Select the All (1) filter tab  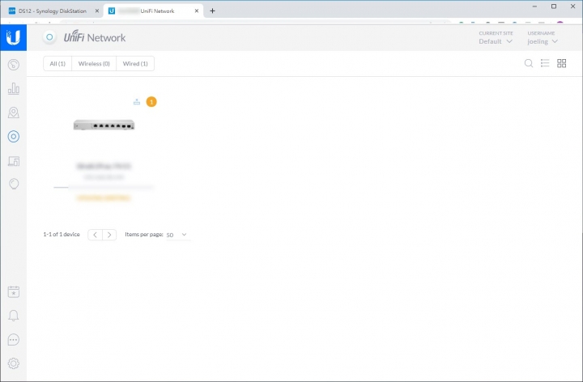coord(57,64)
